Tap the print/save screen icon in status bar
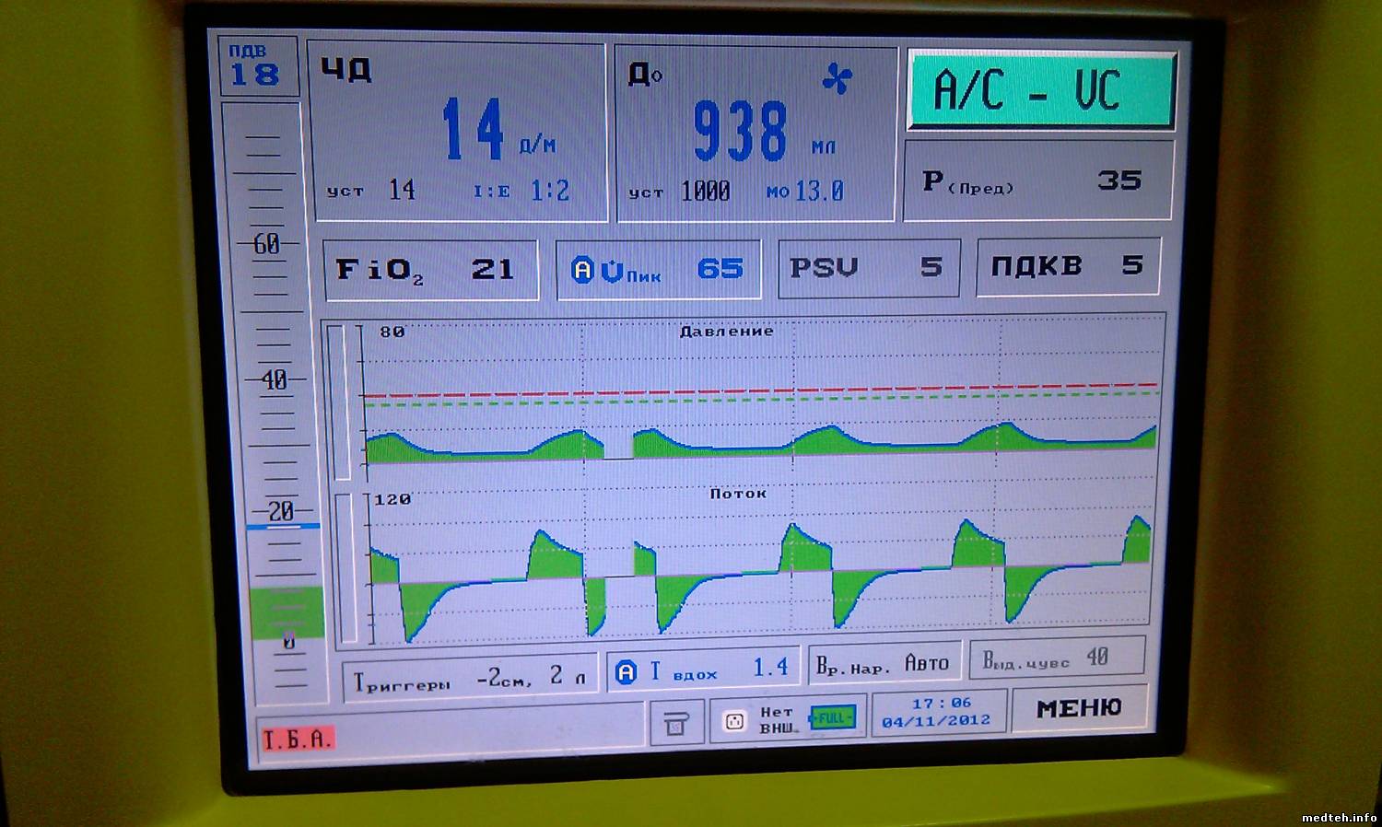This screenshot has width=1382, height=827. click(675, 725)
